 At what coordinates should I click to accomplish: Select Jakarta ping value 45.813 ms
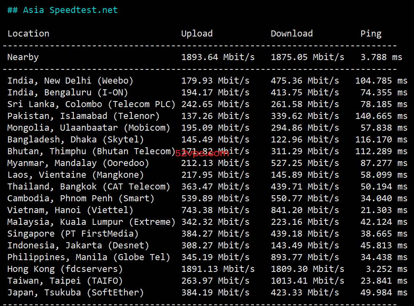384,246
